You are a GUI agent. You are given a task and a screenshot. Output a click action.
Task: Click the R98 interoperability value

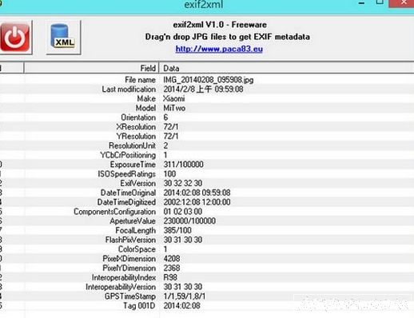(x=170, y=277)
